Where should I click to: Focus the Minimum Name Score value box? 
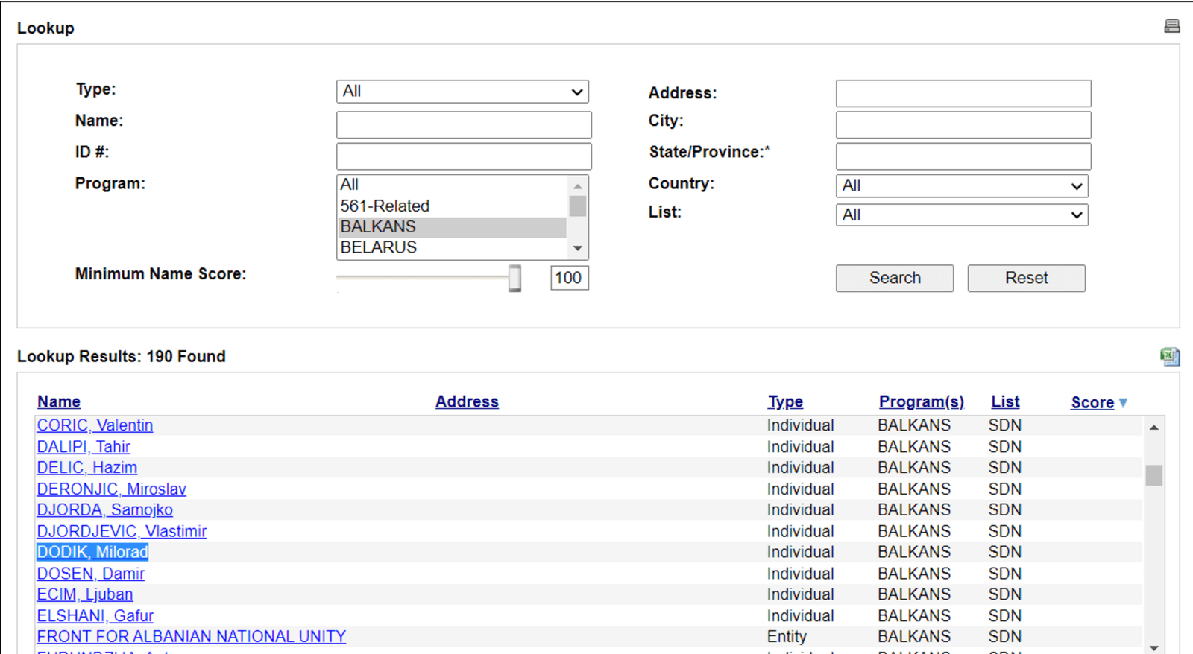(x=570, y=278)
